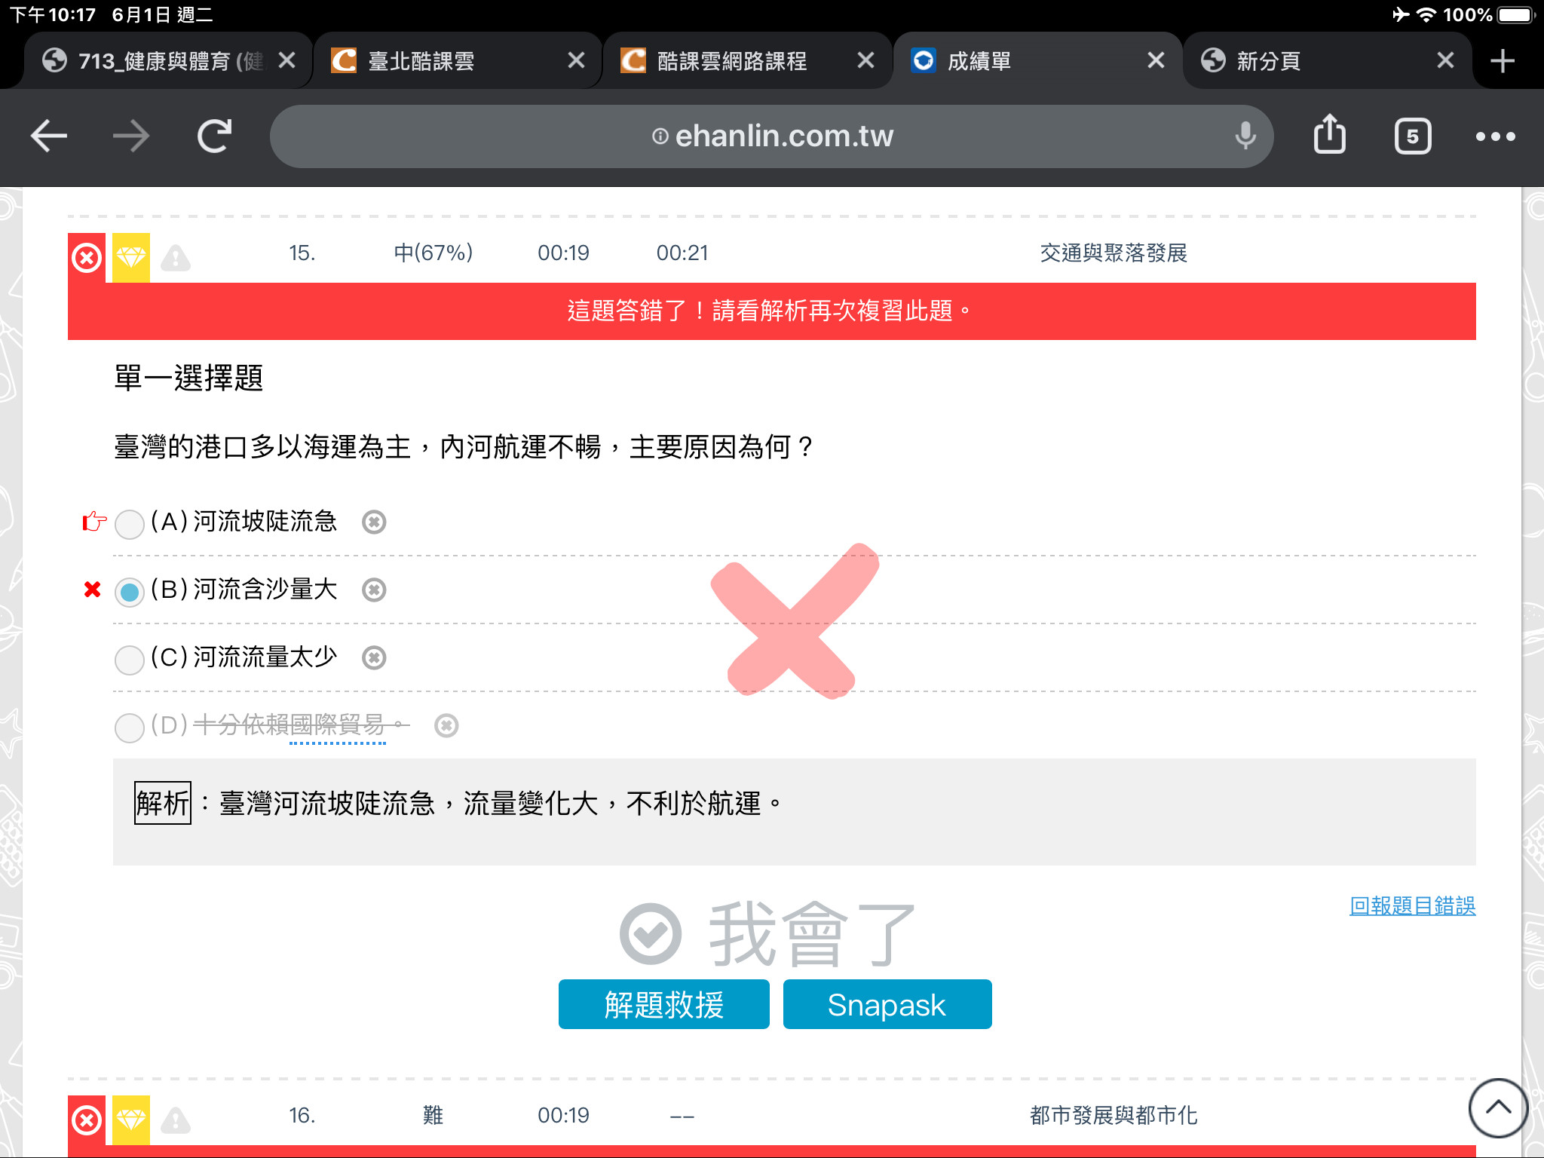
Task: Click question 15 red wrong-answer icon
Action: pos(87,258)
